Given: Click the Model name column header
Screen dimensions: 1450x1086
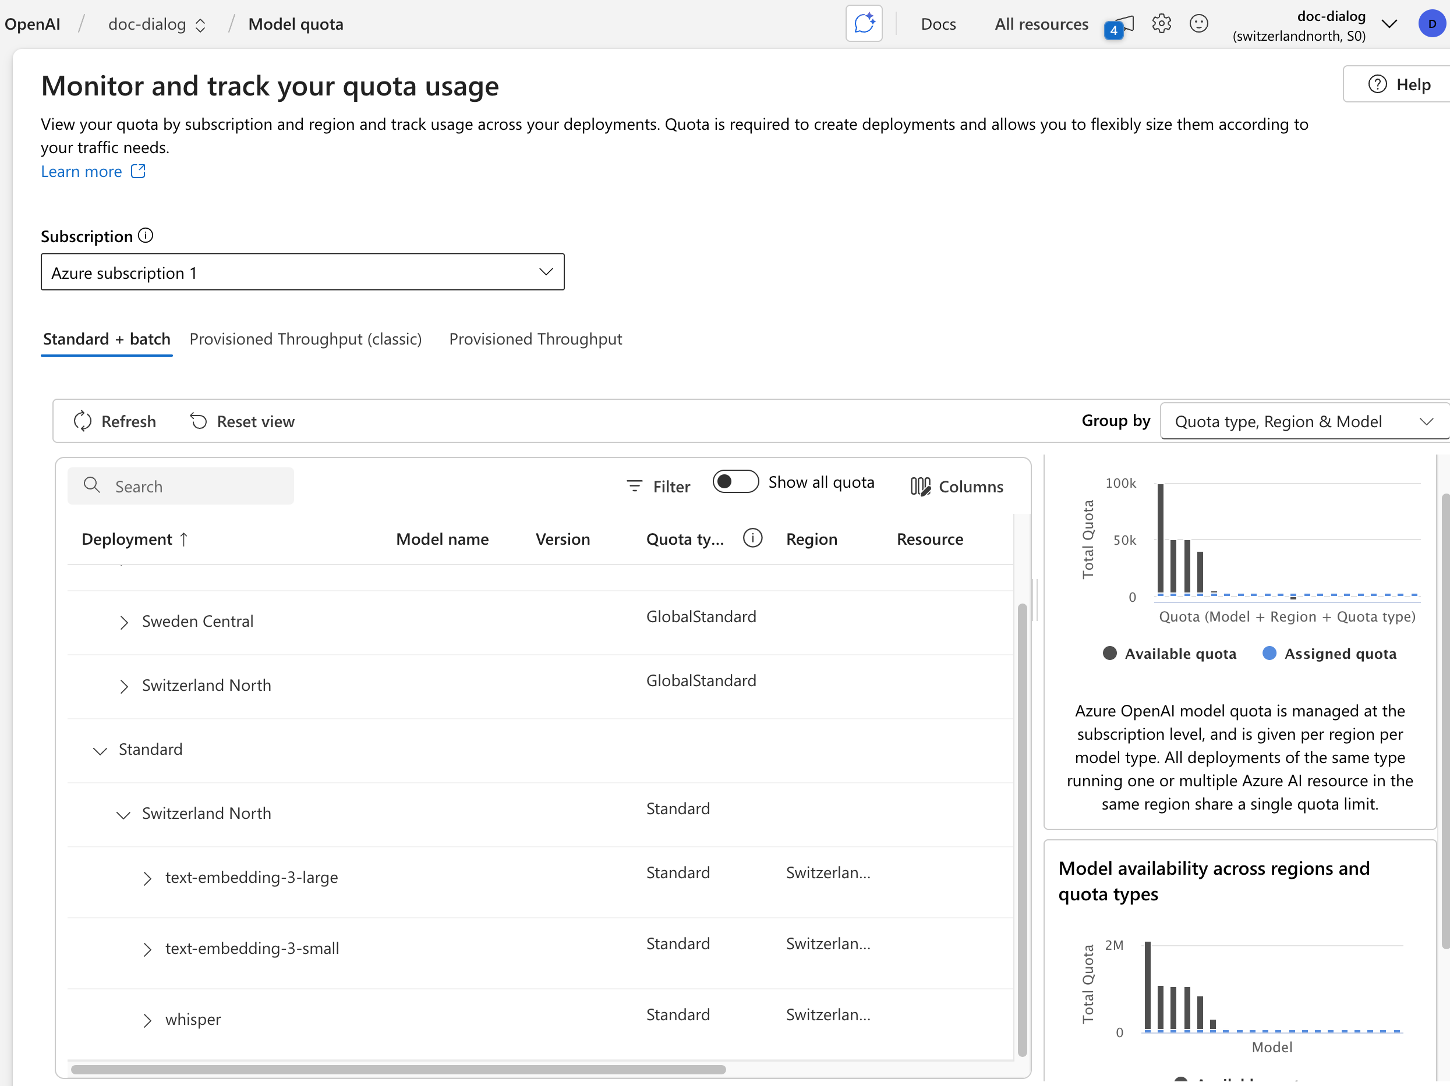Looking at the screenshot, I should pyautogui.click(x=443, y=539).
